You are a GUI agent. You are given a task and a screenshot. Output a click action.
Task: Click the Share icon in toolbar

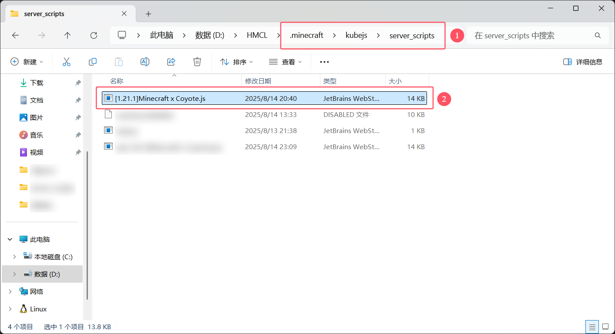coord(171,62)
